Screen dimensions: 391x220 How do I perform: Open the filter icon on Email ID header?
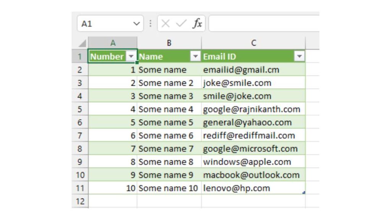pyautogui.click(x=300, y=56)
